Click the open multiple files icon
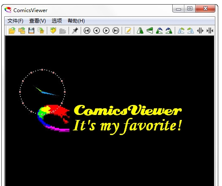Screen dimensions: 222x186 click(x=22, y=31)
